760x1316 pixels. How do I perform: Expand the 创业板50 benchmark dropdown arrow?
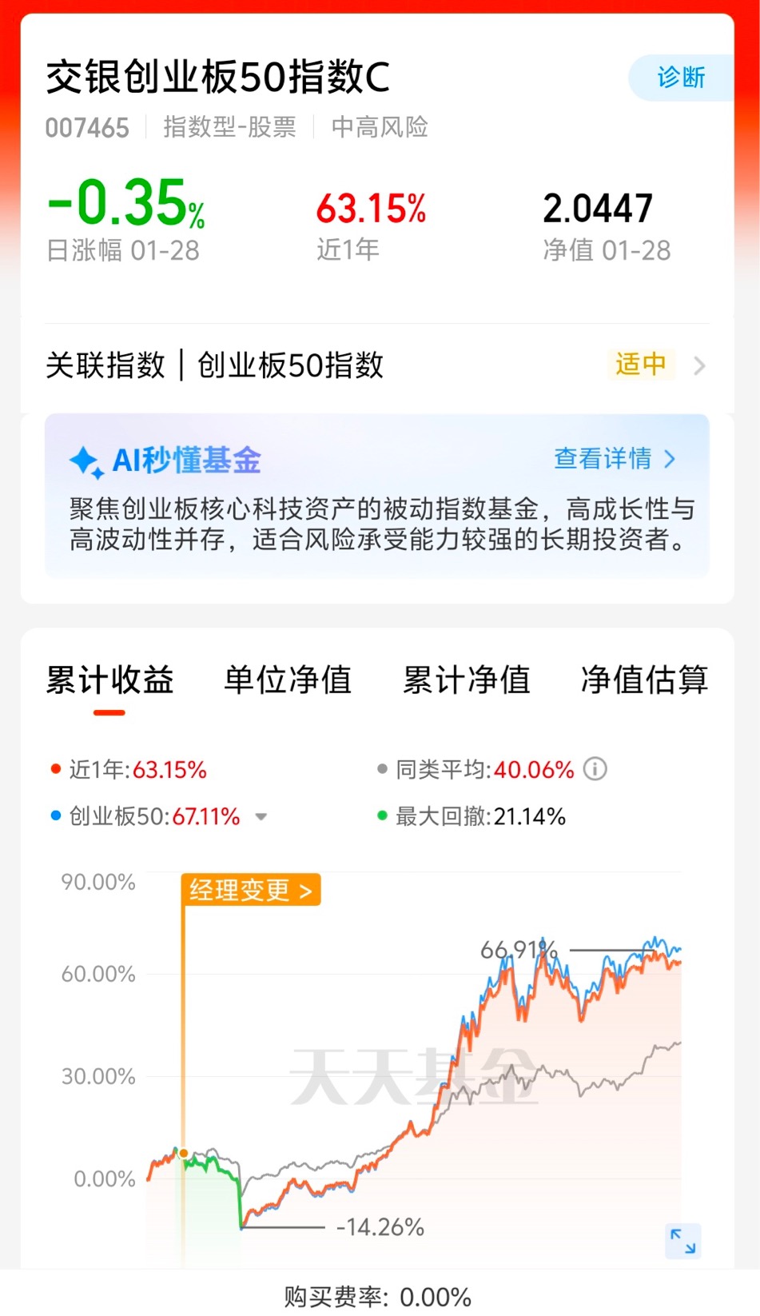(261, 817)
